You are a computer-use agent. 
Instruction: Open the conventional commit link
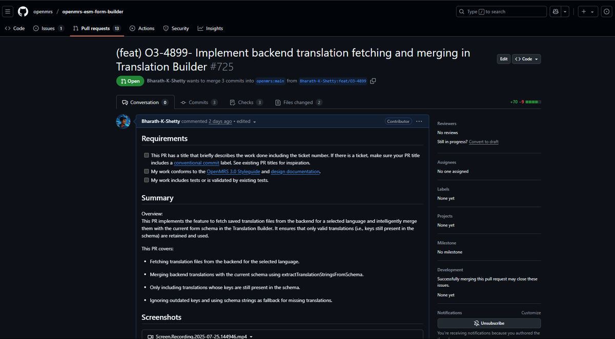pyautogui.click(x=196, y=163)
